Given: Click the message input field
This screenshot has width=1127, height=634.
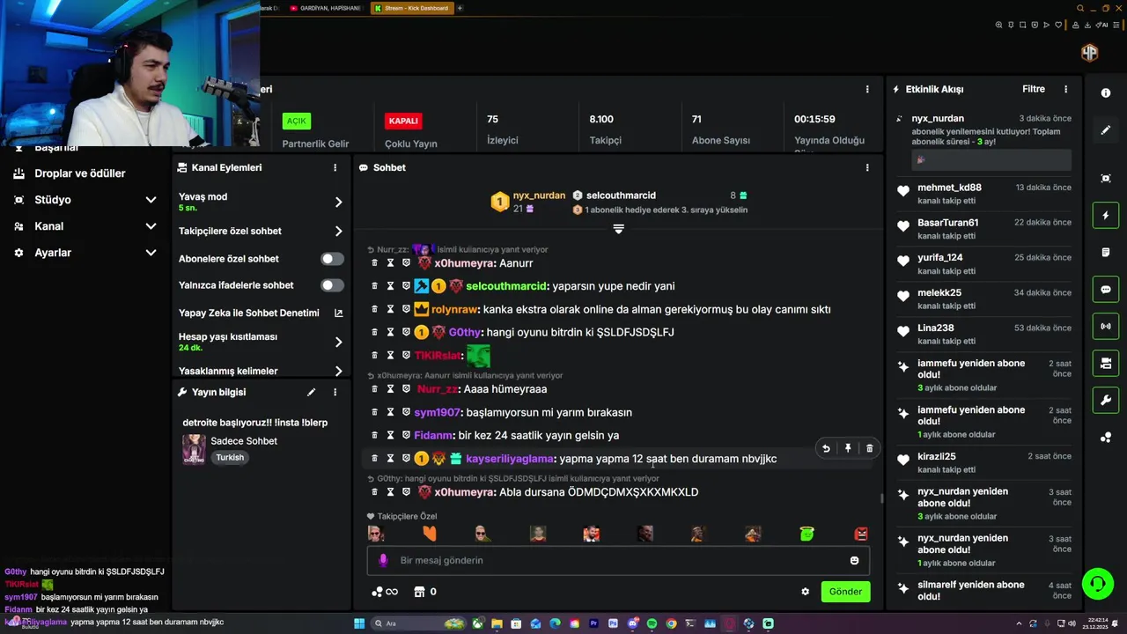Looking at the screenshot, I should (618, 561).
